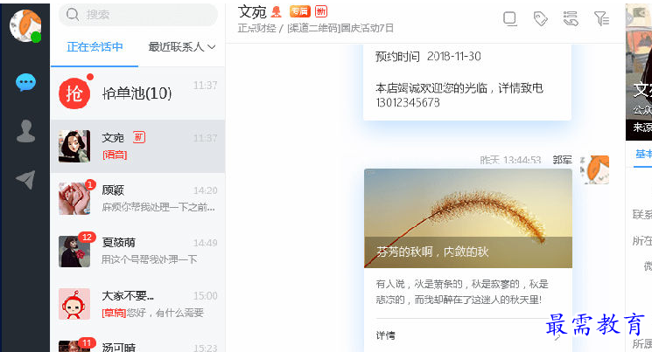Click the 14:20 timestamp for 顾颖
This screenshot has height=352, width=652.
click(x=205, y=190)
